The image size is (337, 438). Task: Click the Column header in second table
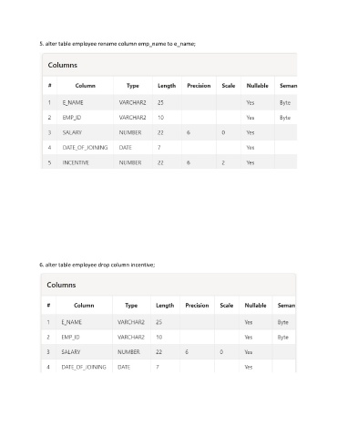(84, 306)
